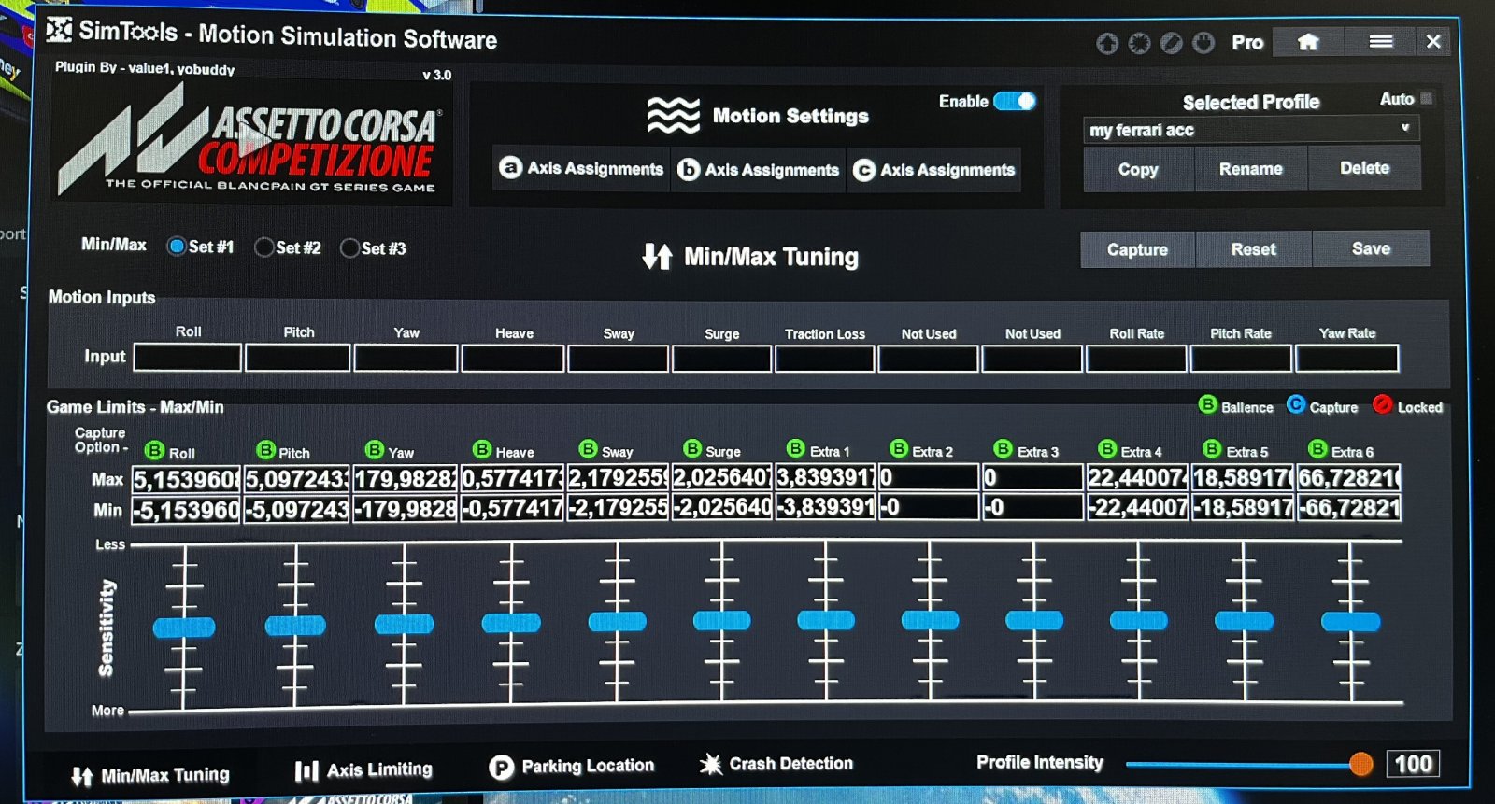Click the Extra 5 capture option icon
The image size is (1495, 804).
click(1212, 449)
